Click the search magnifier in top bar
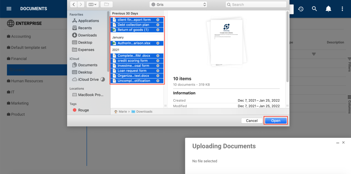This screenshot has height=174, width=351. (x=314, y=9)
